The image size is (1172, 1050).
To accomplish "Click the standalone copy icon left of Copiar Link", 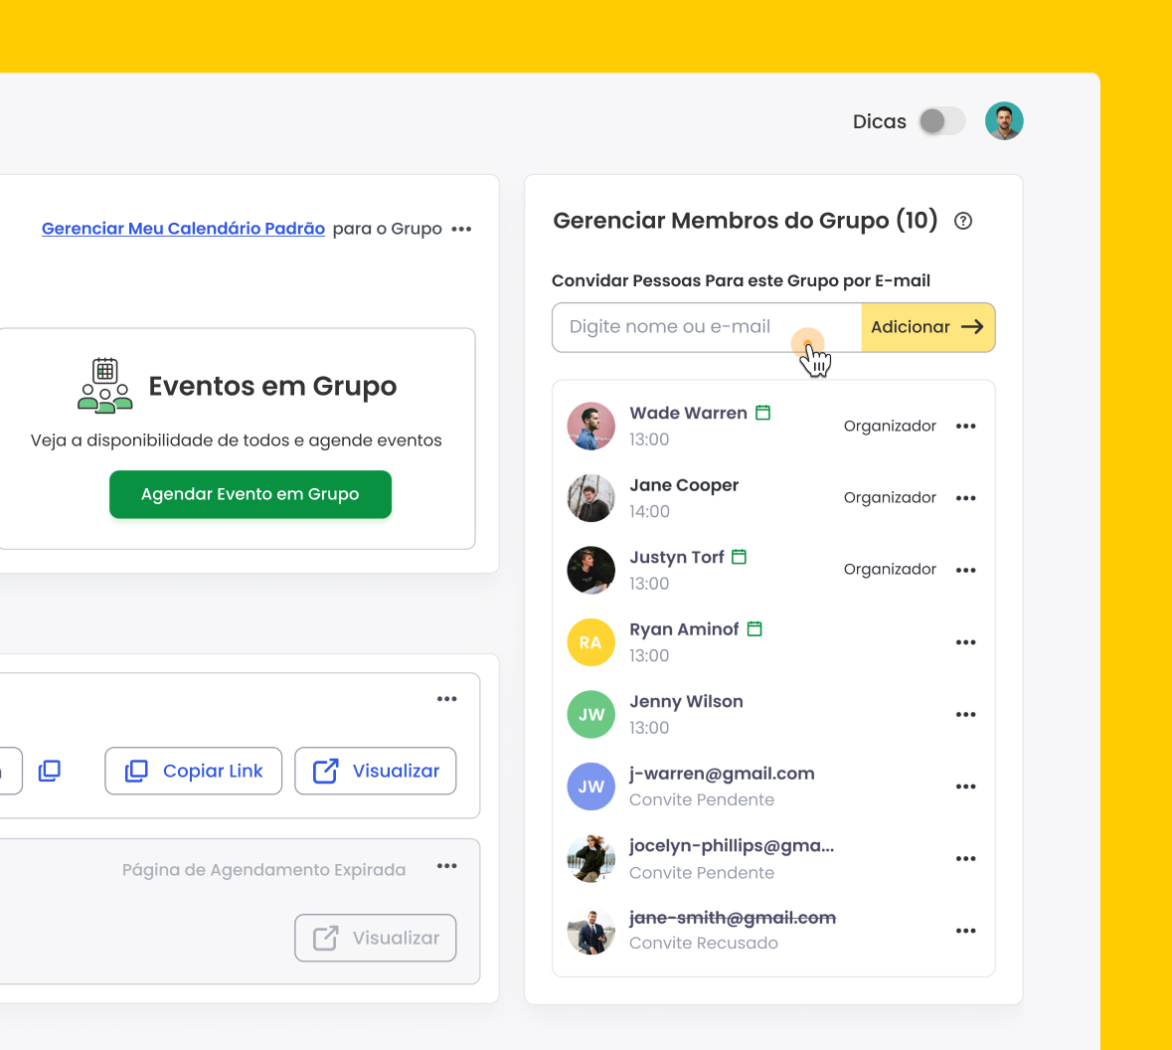I will pyautogui.click(x=50, y=771).
